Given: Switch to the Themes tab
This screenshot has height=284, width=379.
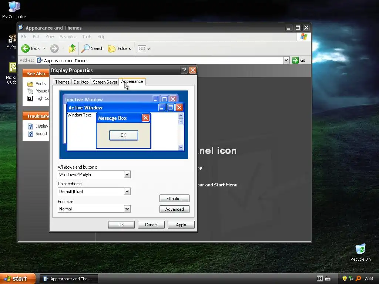Looking at the screenshot, I should click(x=62, y=82).
